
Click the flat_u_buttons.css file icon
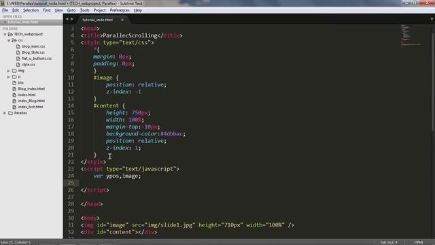coord(18,59)
